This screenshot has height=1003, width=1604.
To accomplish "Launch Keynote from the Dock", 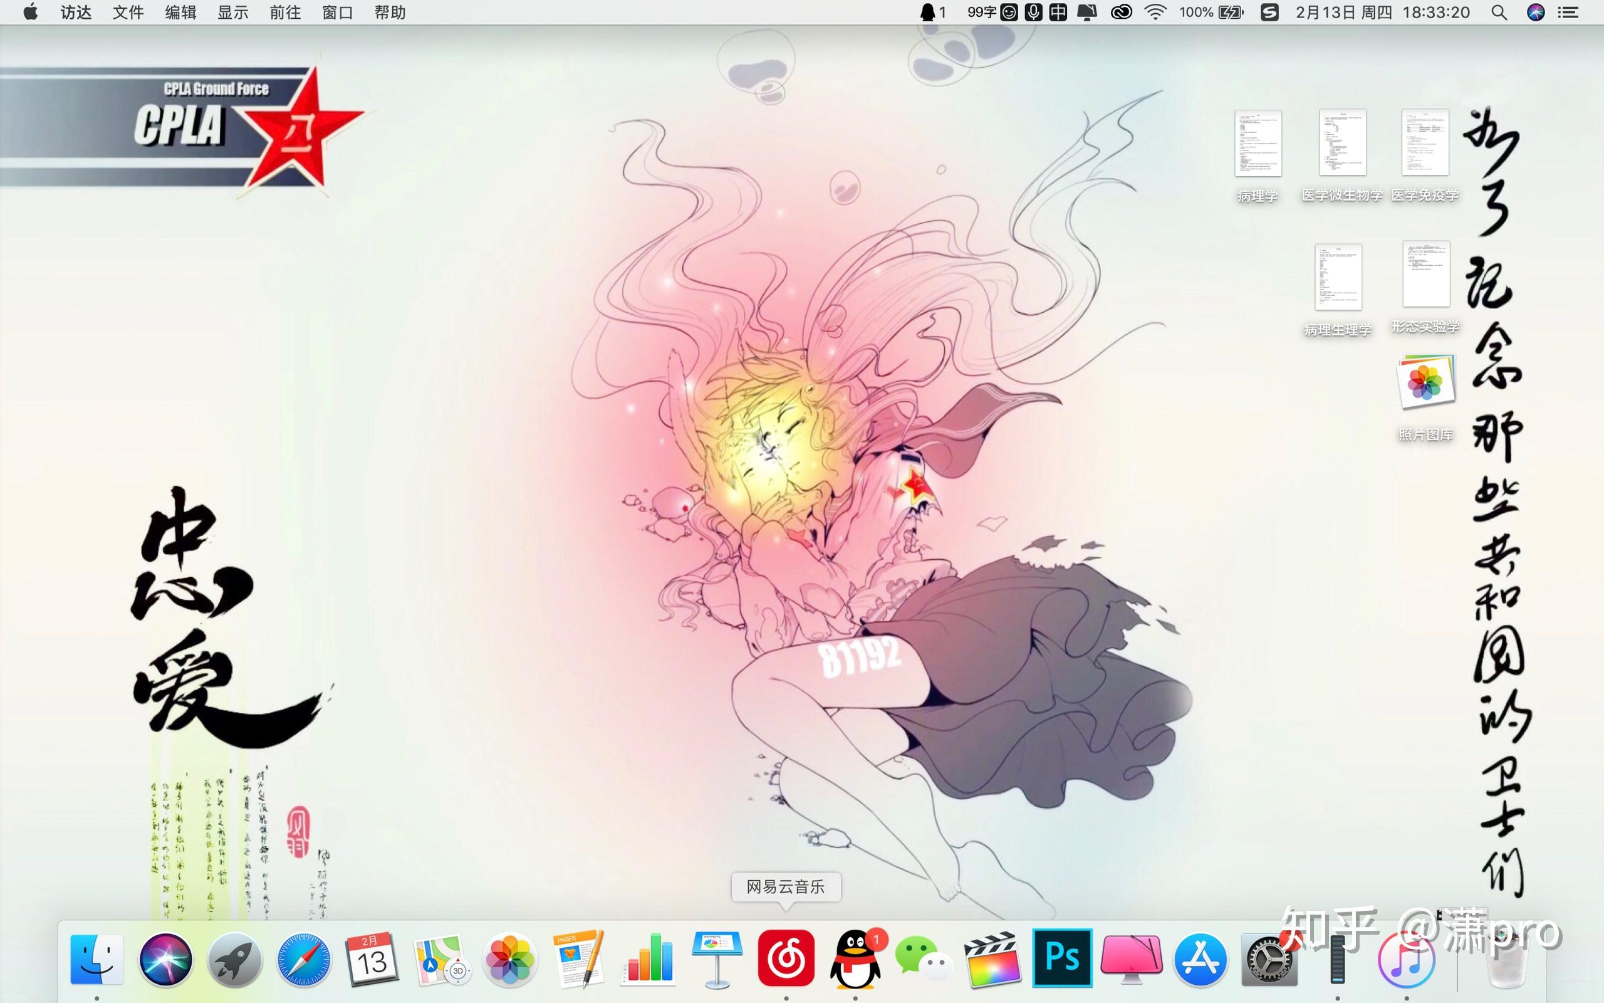I will tap(717, 959).
